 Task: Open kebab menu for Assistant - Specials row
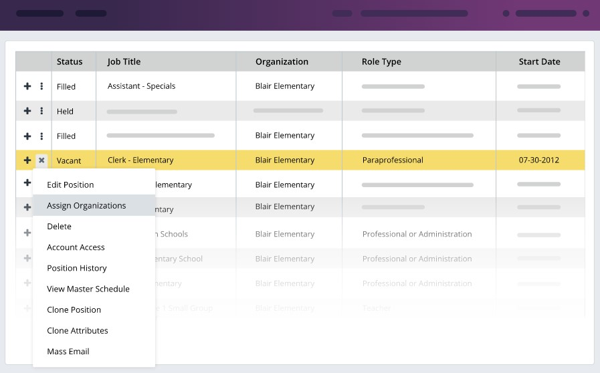click(41, 86)
